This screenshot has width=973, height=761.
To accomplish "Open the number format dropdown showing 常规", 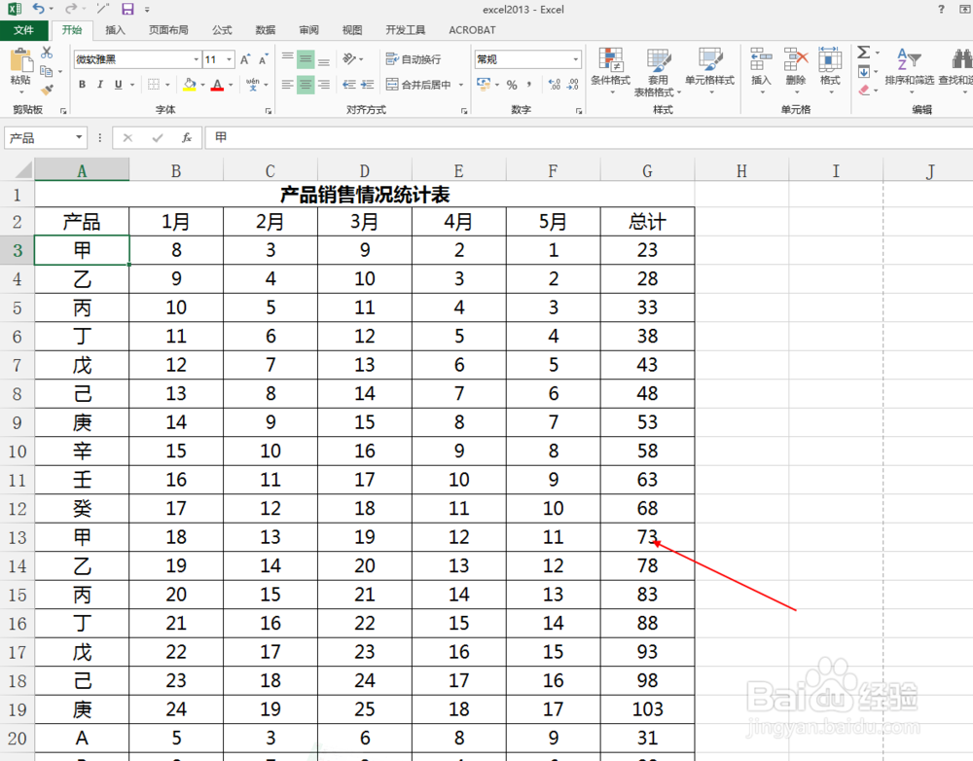I will pos(574,58).
